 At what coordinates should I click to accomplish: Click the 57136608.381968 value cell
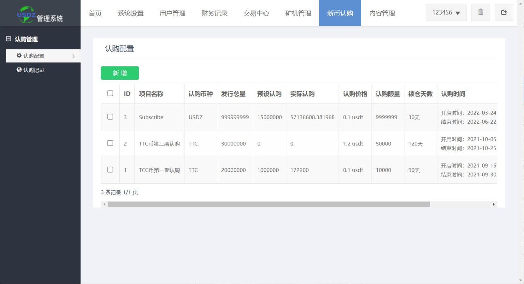point(312,117)
